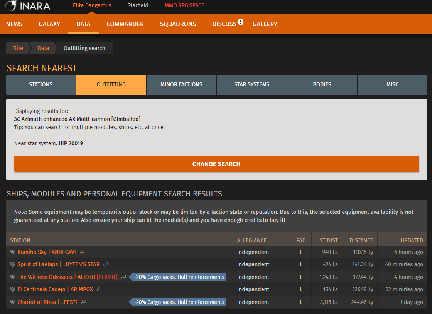Sort results by ST DIST column

[329, 240]
